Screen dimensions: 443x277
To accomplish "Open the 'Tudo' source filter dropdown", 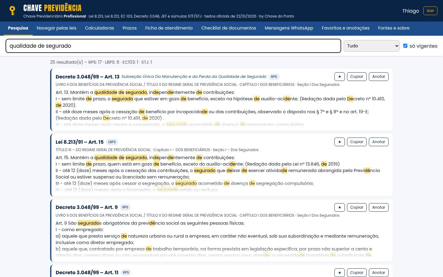I will [x=371, y=46].
